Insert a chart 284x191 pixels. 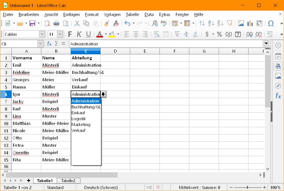click(250, 23)
